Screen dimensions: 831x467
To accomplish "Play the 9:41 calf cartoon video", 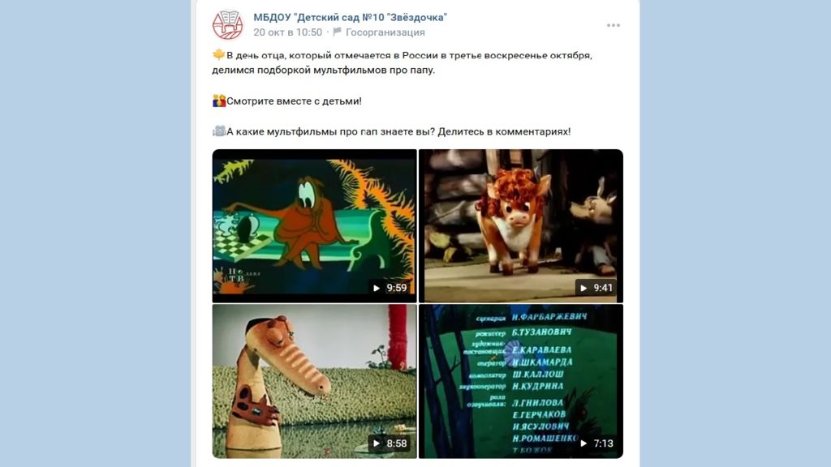I will click(521, 226).
